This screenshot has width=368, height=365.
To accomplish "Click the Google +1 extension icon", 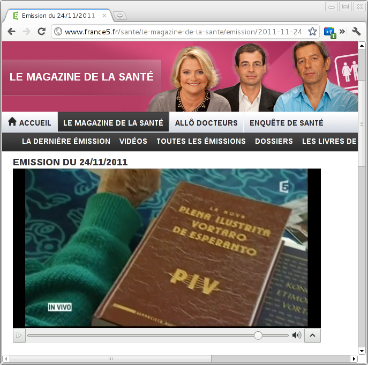I will point(329,32).
